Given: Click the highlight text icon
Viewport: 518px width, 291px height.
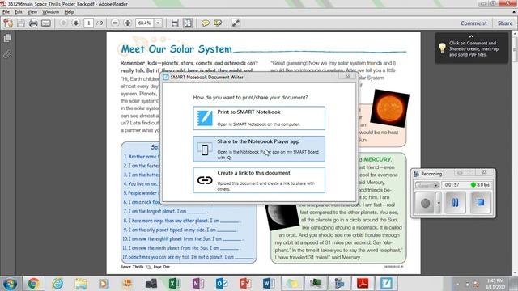Looking at the screenshot, I should coord(218,23).
